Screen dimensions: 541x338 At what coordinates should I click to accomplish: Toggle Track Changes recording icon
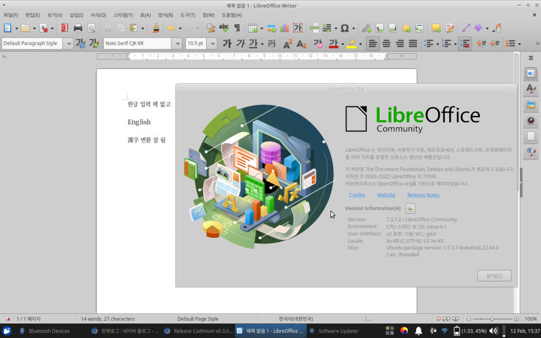pos(450,28)
